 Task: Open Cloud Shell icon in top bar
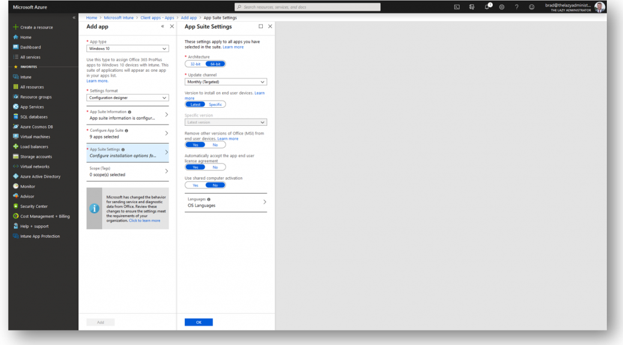tap(457, 7)
